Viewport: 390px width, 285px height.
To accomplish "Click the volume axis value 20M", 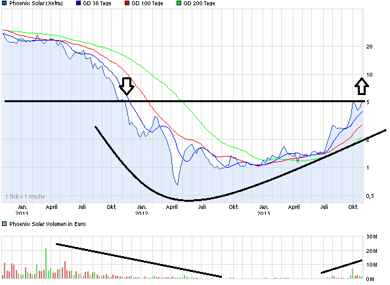I will pyautogui.click(x=372, y=251).
